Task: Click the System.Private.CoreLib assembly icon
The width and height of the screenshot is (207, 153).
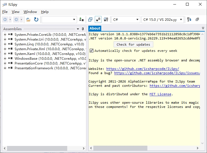Action: coord(10,34)
